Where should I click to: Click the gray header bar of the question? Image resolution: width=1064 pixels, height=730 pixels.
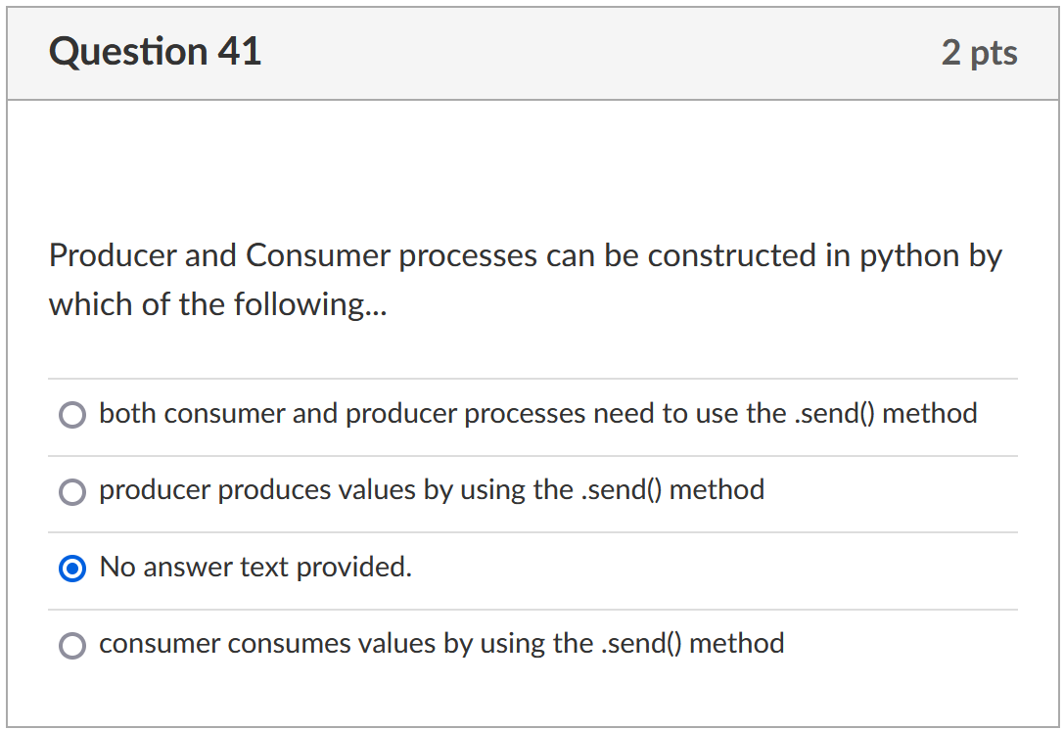point(587,52)
